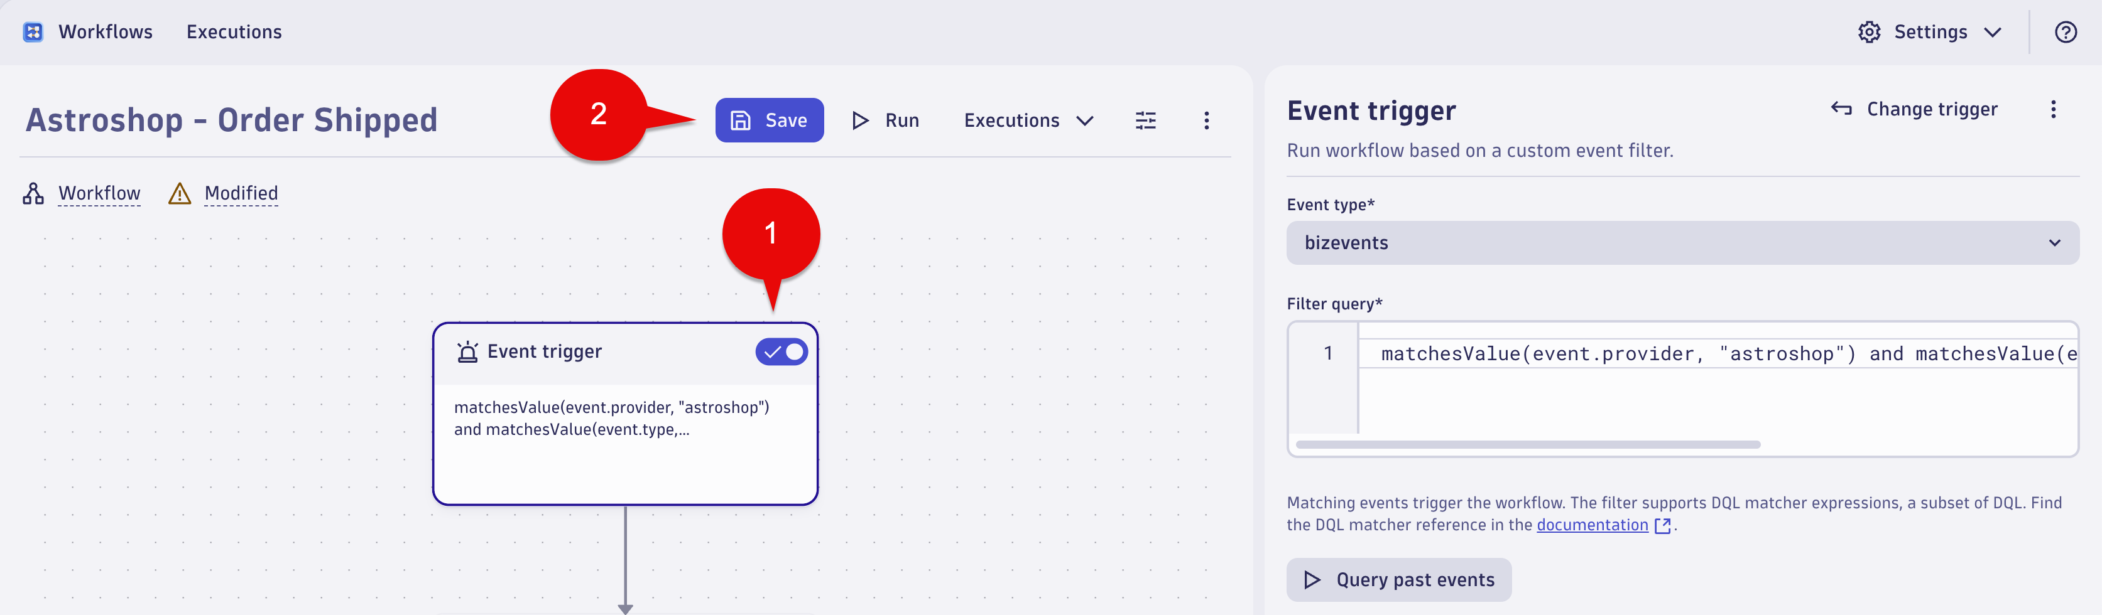The image size is (2102, 615).
Task: Open the Executions tab in top bar
Action: [x=234, y=32]
